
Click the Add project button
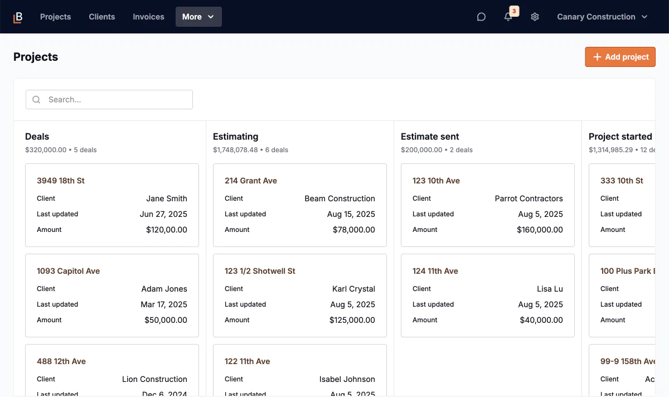[620, 57]
